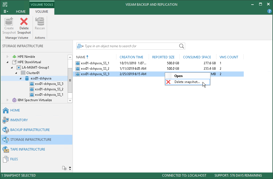Click the Rescan ribbon icon
273x179 pixels.
(x=40, y=21)
